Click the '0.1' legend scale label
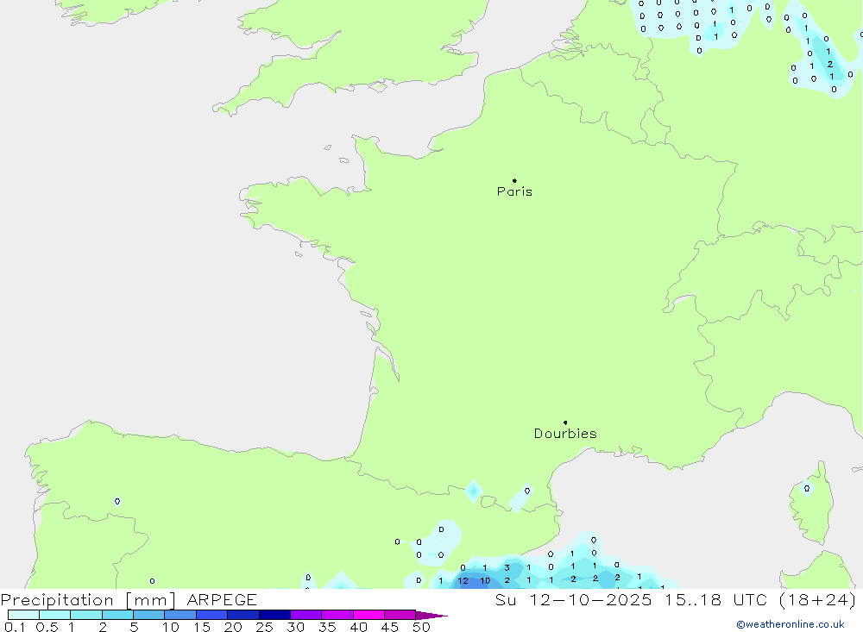The width and height of the screenshot is (863, 632). click(x=15, y=627)
